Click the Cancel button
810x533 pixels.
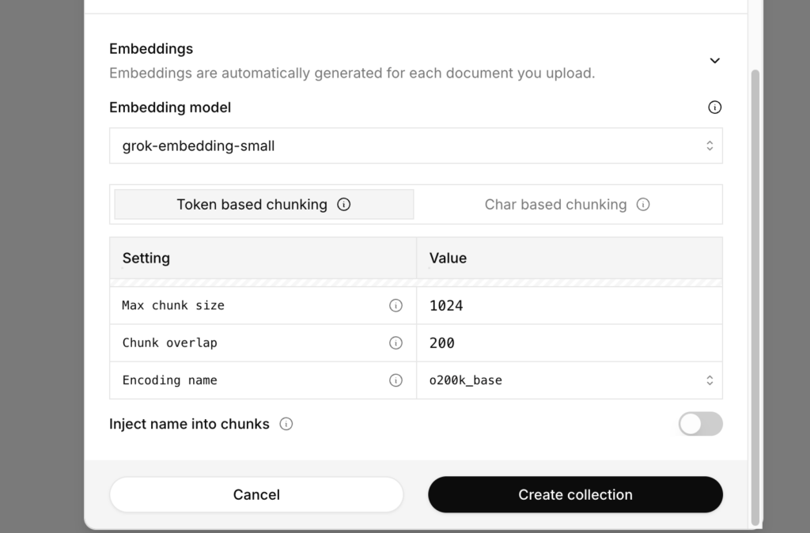pos(256,494)
